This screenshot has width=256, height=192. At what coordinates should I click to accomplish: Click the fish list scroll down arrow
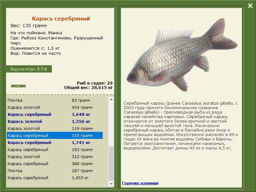coord(111,184)
